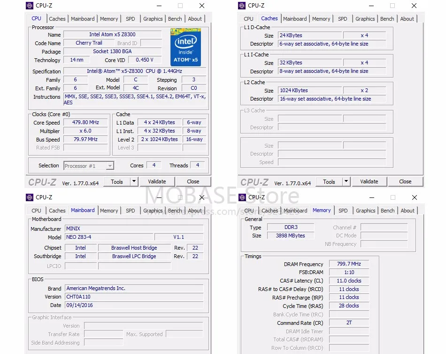
Task: Click the Multiplier value x 6.0
Action: pyautogui.click(x=85, y=131)
